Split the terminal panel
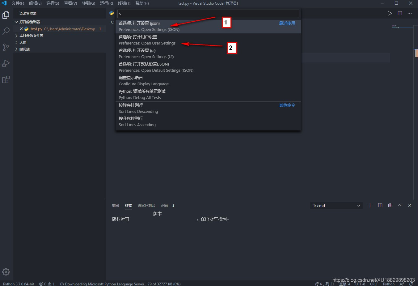 tap(380, 205)
